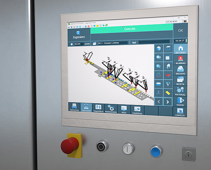Viewport: 211px width, 170px height.
Task: Click the zoom out magnifier icon
Action: pos(159,66)
